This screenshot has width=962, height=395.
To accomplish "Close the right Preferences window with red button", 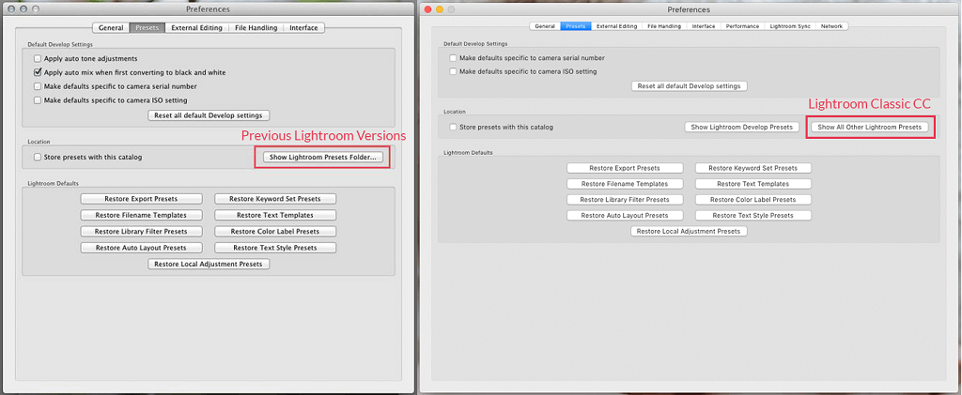I will pos(427,9).
